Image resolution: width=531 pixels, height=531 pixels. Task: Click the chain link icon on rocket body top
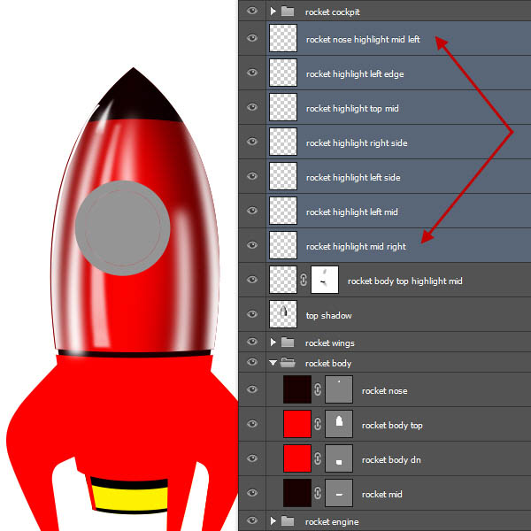318,425
